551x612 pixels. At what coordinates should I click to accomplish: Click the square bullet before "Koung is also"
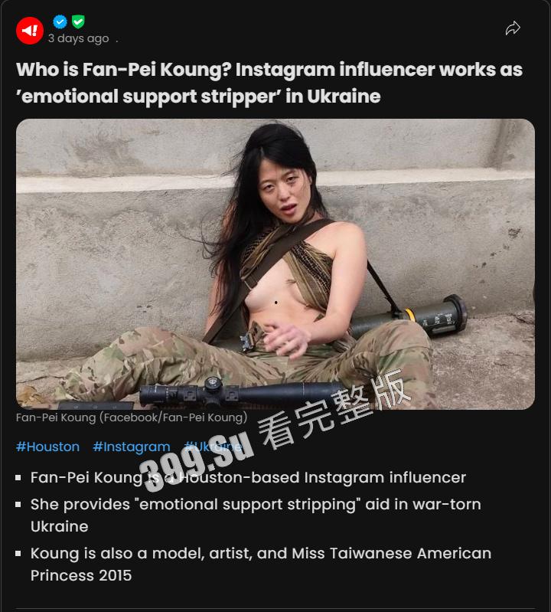18,553
